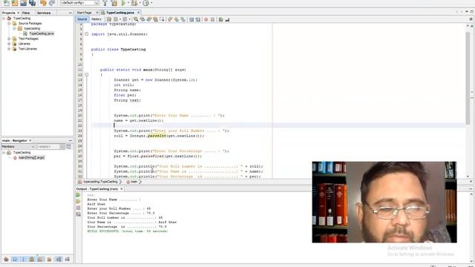This screenshot has width=475, height=267.
Task: Close the Output TypeCasting (run) tab
Action: tap(122, 188)
